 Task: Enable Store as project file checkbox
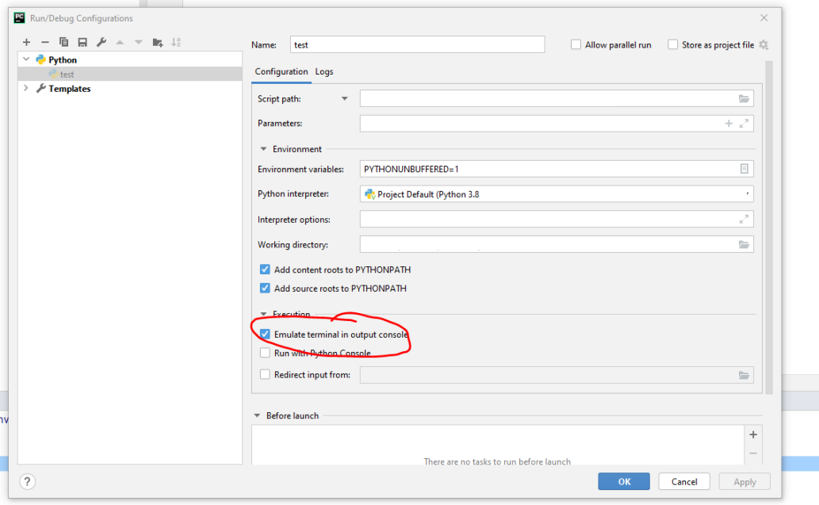[x=673, y=45]
